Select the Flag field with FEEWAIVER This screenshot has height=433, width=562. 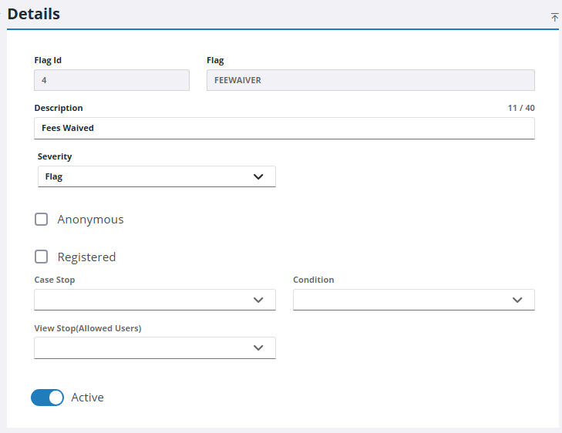pyautogui.click(x=370, y=80)
